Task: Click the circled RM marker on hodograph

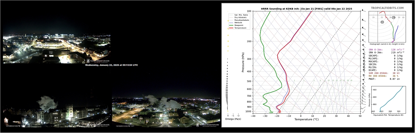Action: (394, 17)
